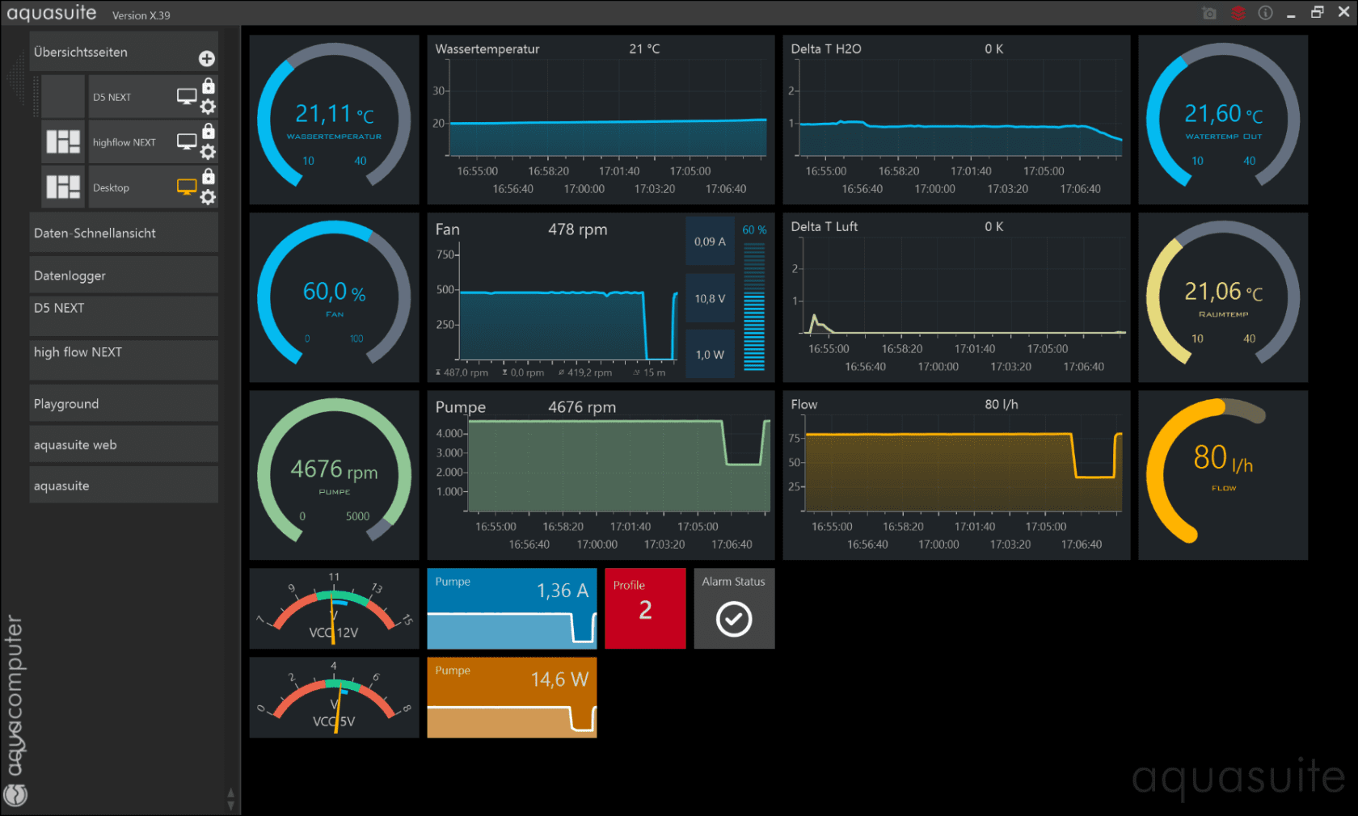Viewport: 1358px width, 816px height.
Task: Expand the Daten-Schnellansicht section
Action: point(124,233)
